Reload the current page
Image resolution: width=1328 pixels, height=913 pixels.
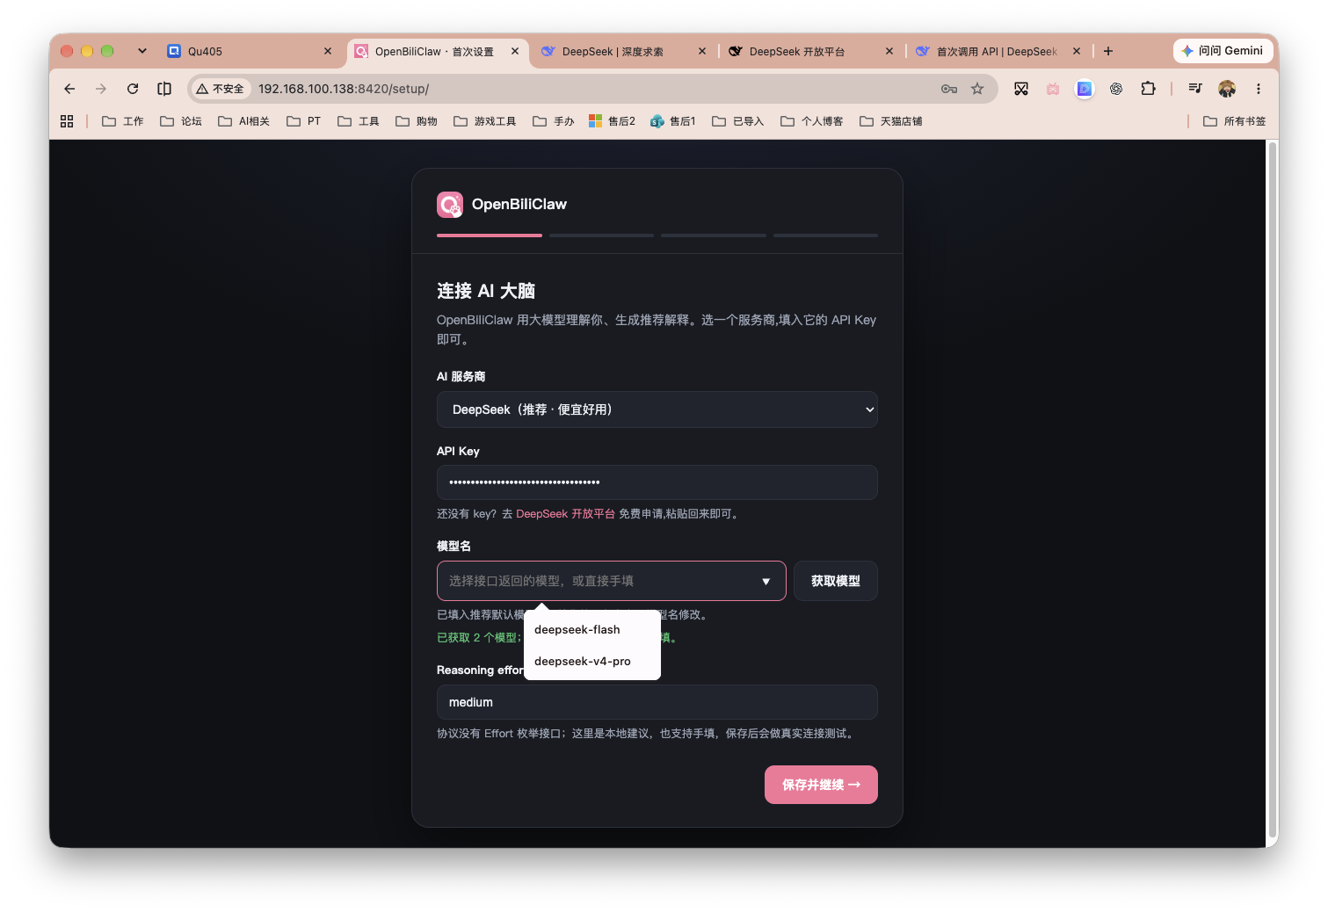pos(133,89)
